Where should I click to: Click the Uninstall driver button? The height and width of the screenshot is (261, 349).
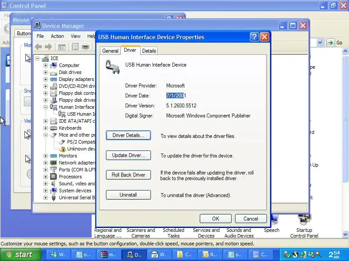pos(128,195)
